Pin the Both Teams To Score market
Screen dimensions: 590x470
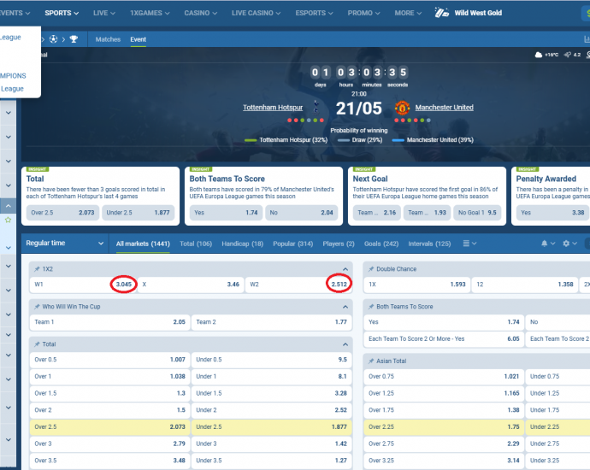click(371, 307)
